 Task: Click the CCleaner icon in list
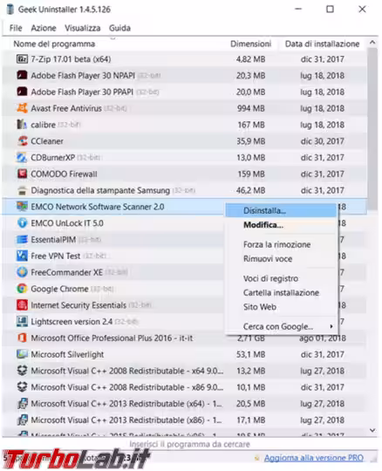22,141
